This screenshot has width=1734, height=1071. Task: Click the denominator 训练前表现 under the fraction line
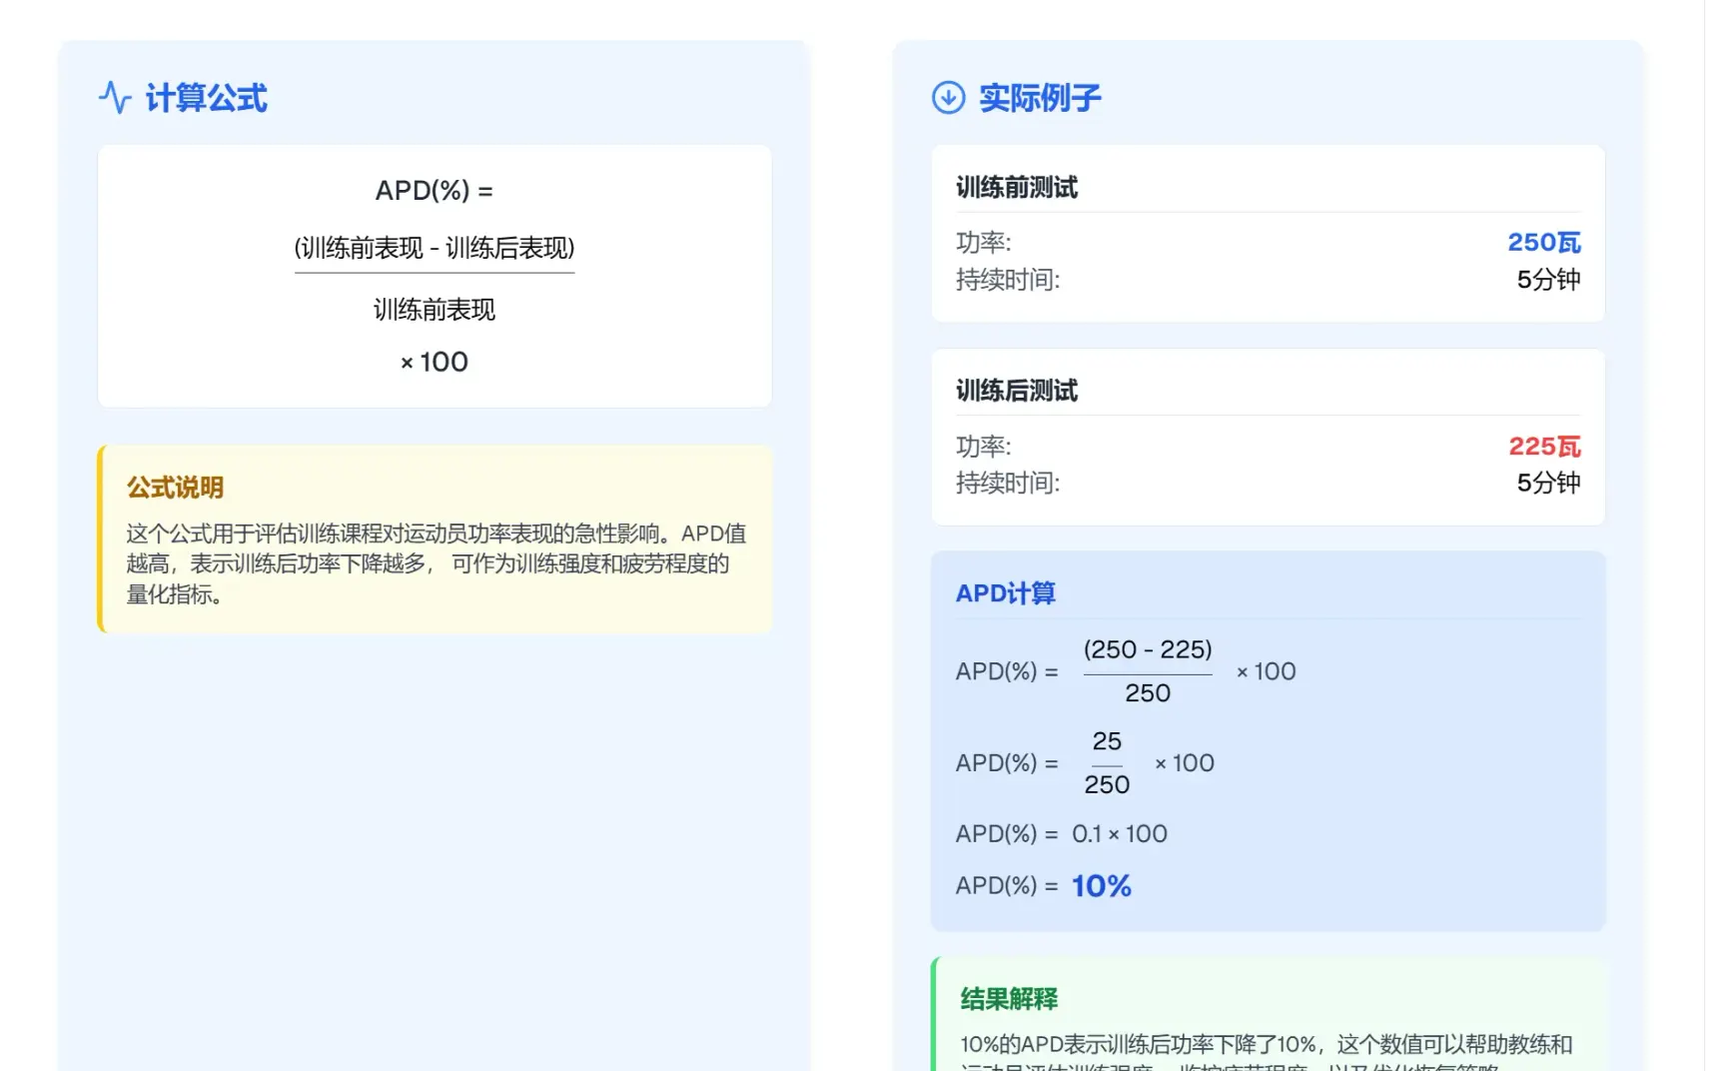pyautogui.click(x=434, y=310)
